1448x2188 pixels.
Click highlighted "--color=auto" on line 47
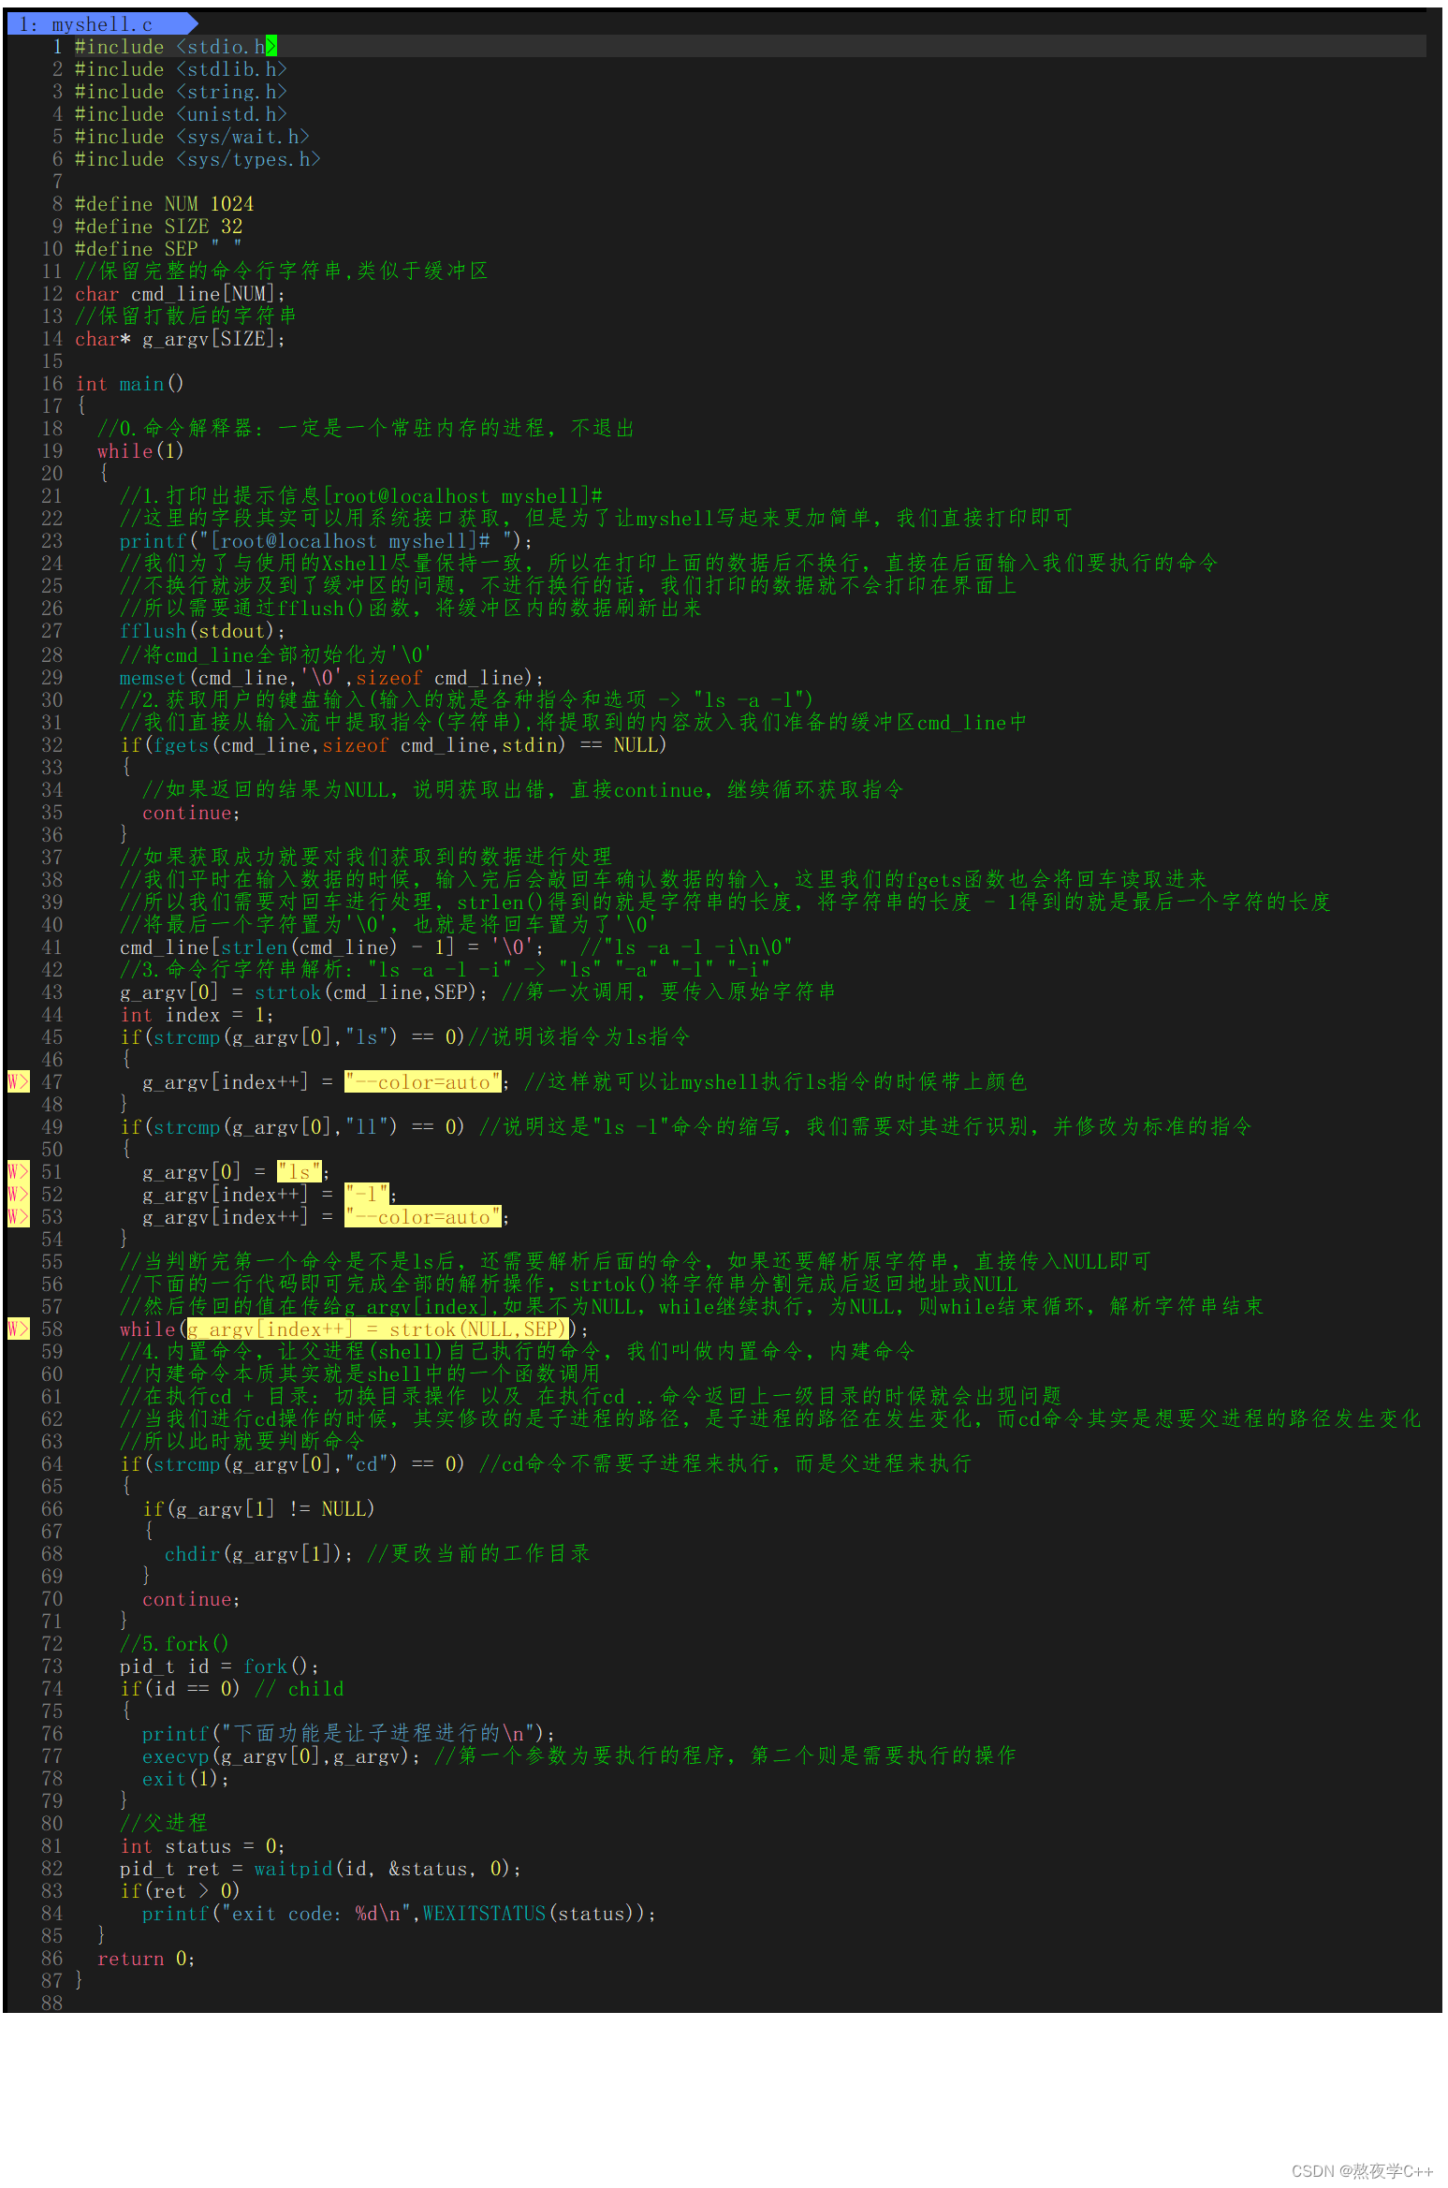click(x=423, y=1082)
